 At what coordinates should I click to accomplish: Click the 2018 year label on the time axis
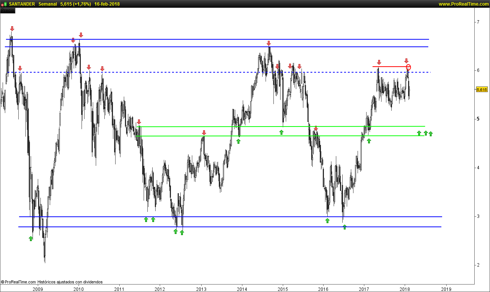(x=405, y=289)
